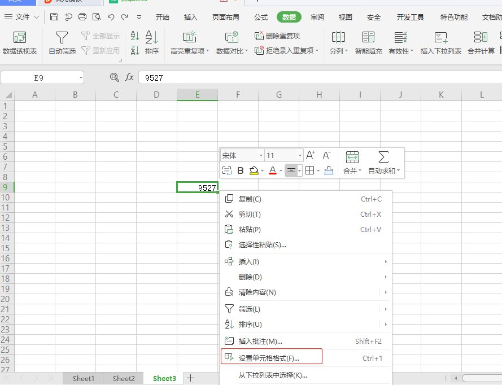The image size is (502, 385).
Task: Choose 剪切(T) from the context menu
Action: [x=305, y=214]
